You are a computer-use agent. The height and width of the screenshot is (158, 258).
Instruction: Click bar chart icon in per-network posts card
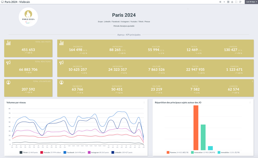[x=61, y=43]
